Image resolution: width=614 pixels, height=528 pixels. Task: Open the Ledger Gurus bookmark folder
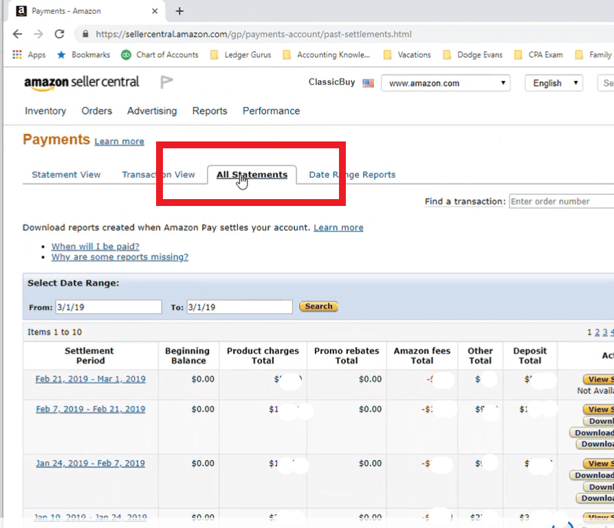241,55
